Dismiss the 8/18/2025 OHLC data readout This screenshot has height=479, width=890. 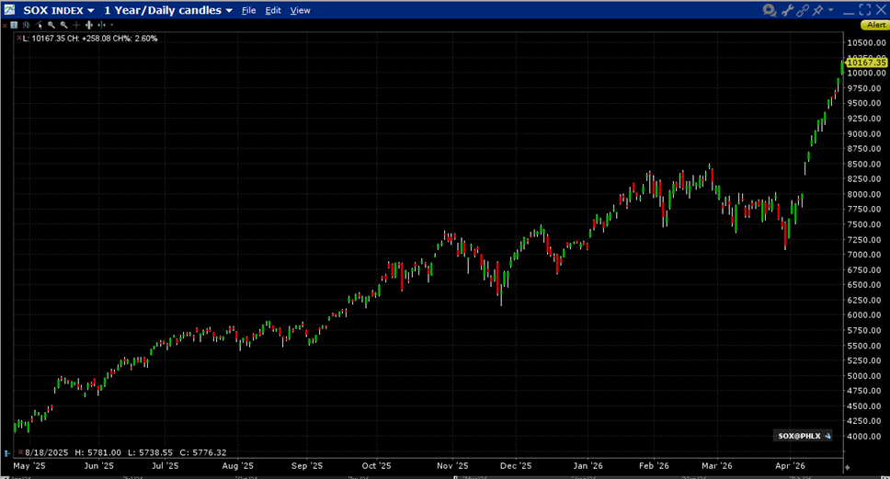point(7,452)
